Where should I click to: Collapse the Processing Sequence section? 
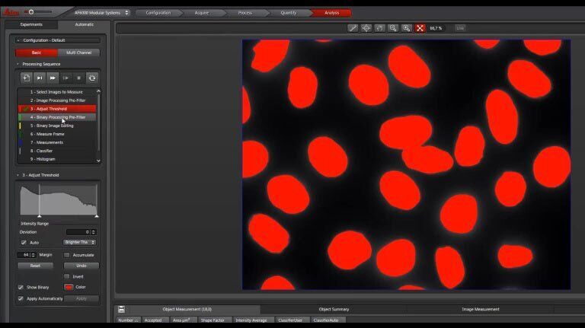[17, 64]
